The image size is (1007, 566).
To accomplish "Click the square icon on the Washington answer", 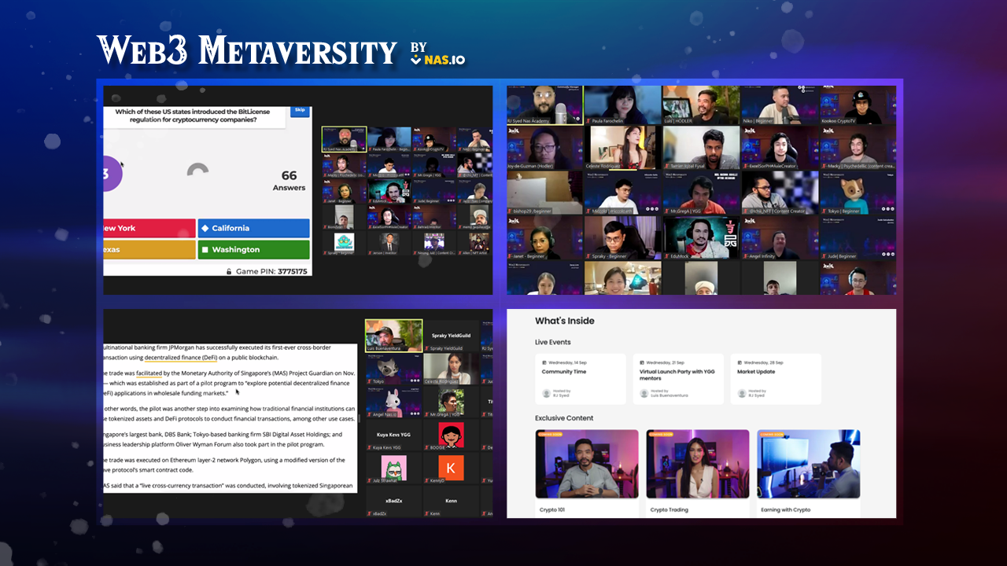I will pos(205,249).
